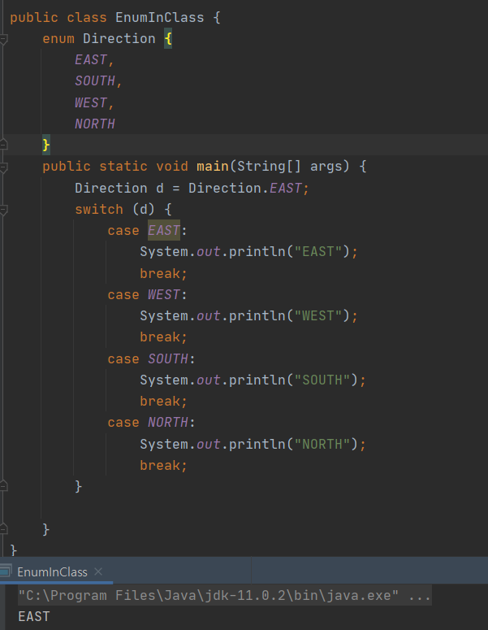Click the break statement under case EAST
488x630 pixels.
164,274
